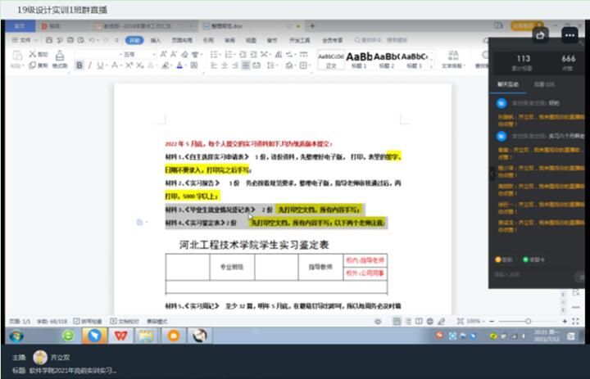The height and width of the screenshot is (379, 590).
Task: Click the WPS Office taskbar icon
Action: (120, 336)
